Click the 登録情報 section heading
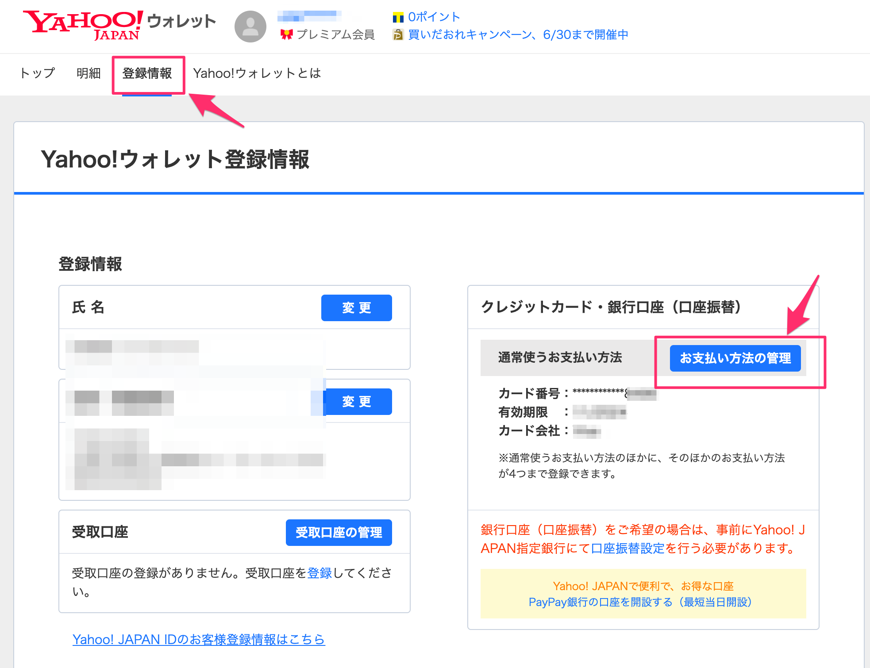Viewport: 870px width, 668px height. (90, 264)
